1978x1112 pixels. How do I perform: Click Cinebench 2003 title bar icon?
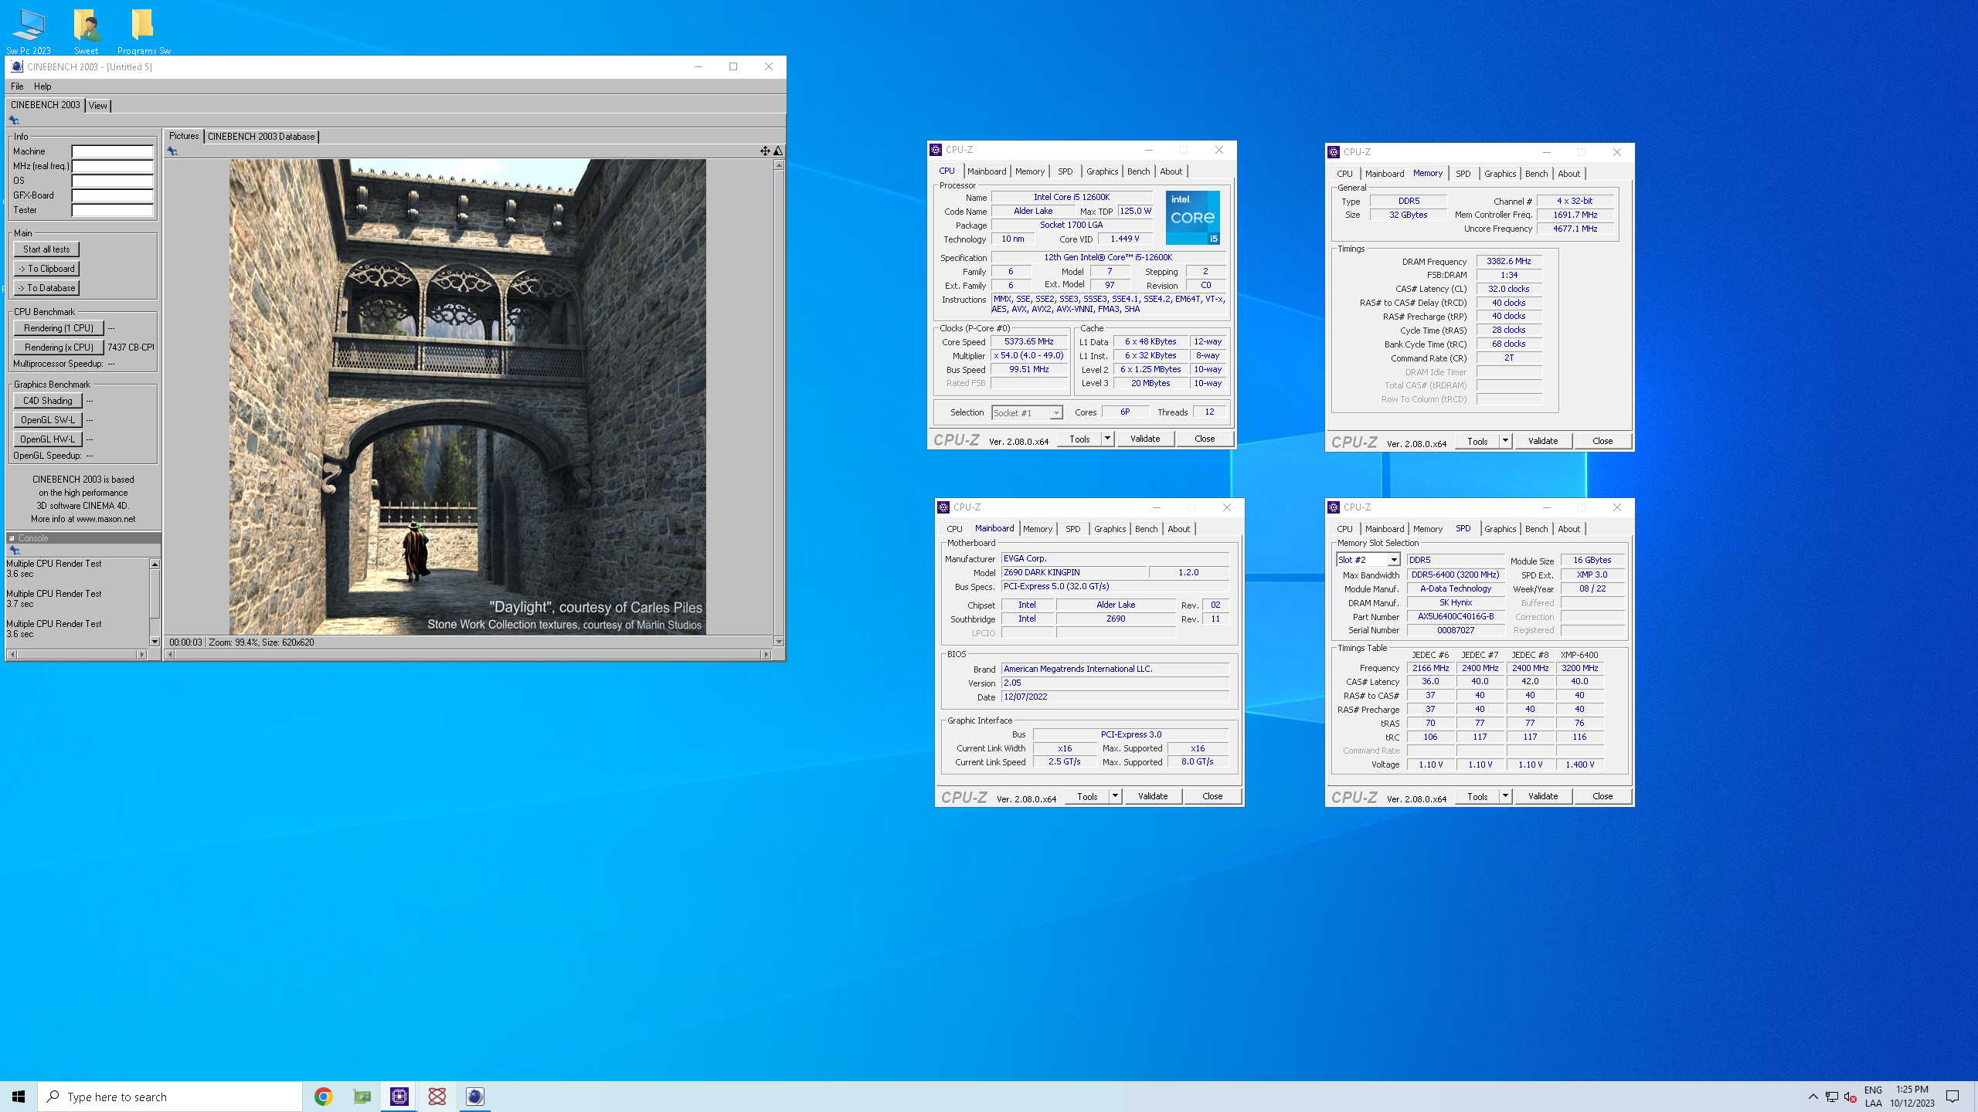[17, 67]
